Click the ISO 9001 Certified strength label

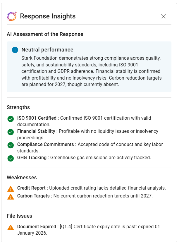click(x=37, y=118)
